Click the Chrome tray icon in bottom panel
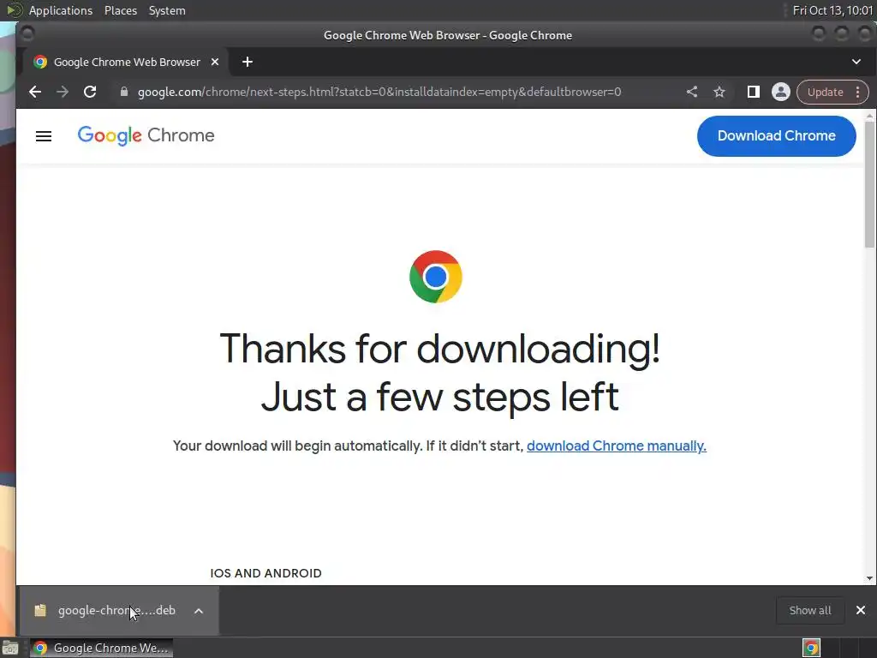Viewport: 877px width, 658px height. (811, 648)
